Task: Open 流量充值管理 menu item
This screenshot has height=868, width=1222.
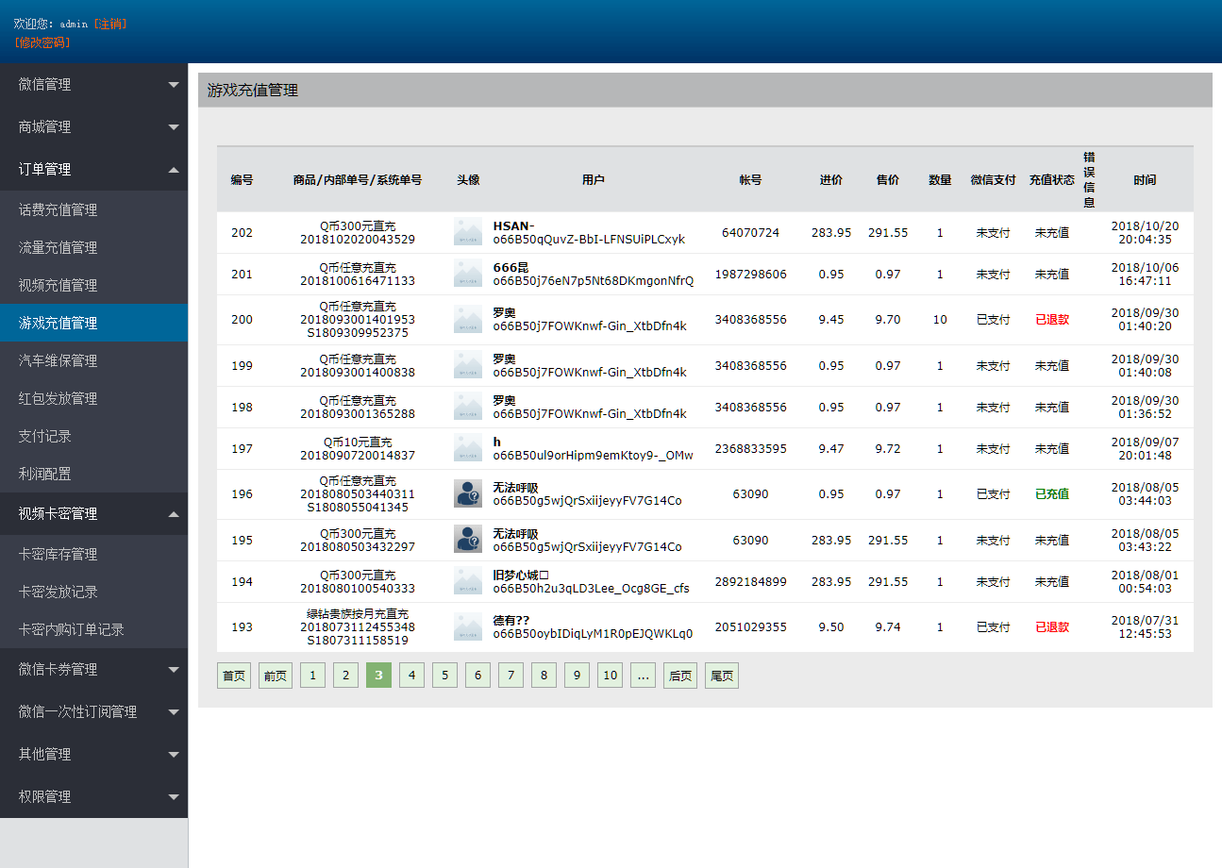Action: click(x=93, y=247)
